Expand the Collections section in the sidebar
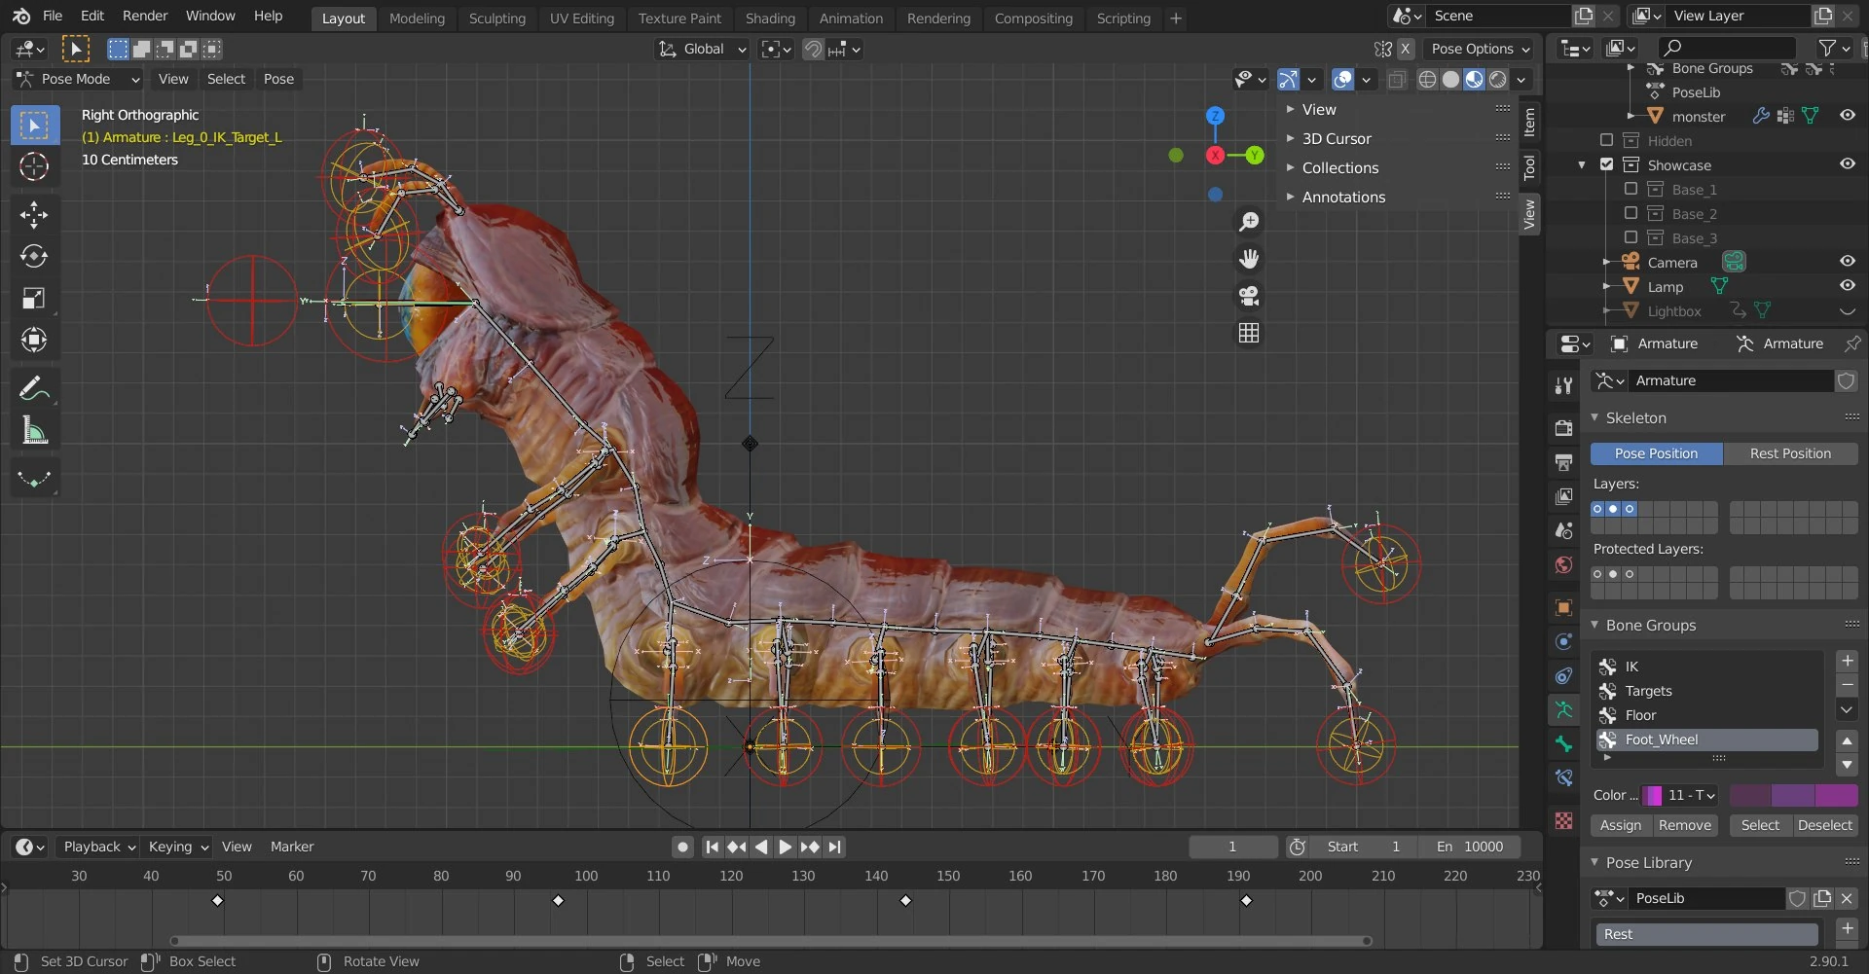This screenshot has height=974, width=1869. click(1340, 167)
